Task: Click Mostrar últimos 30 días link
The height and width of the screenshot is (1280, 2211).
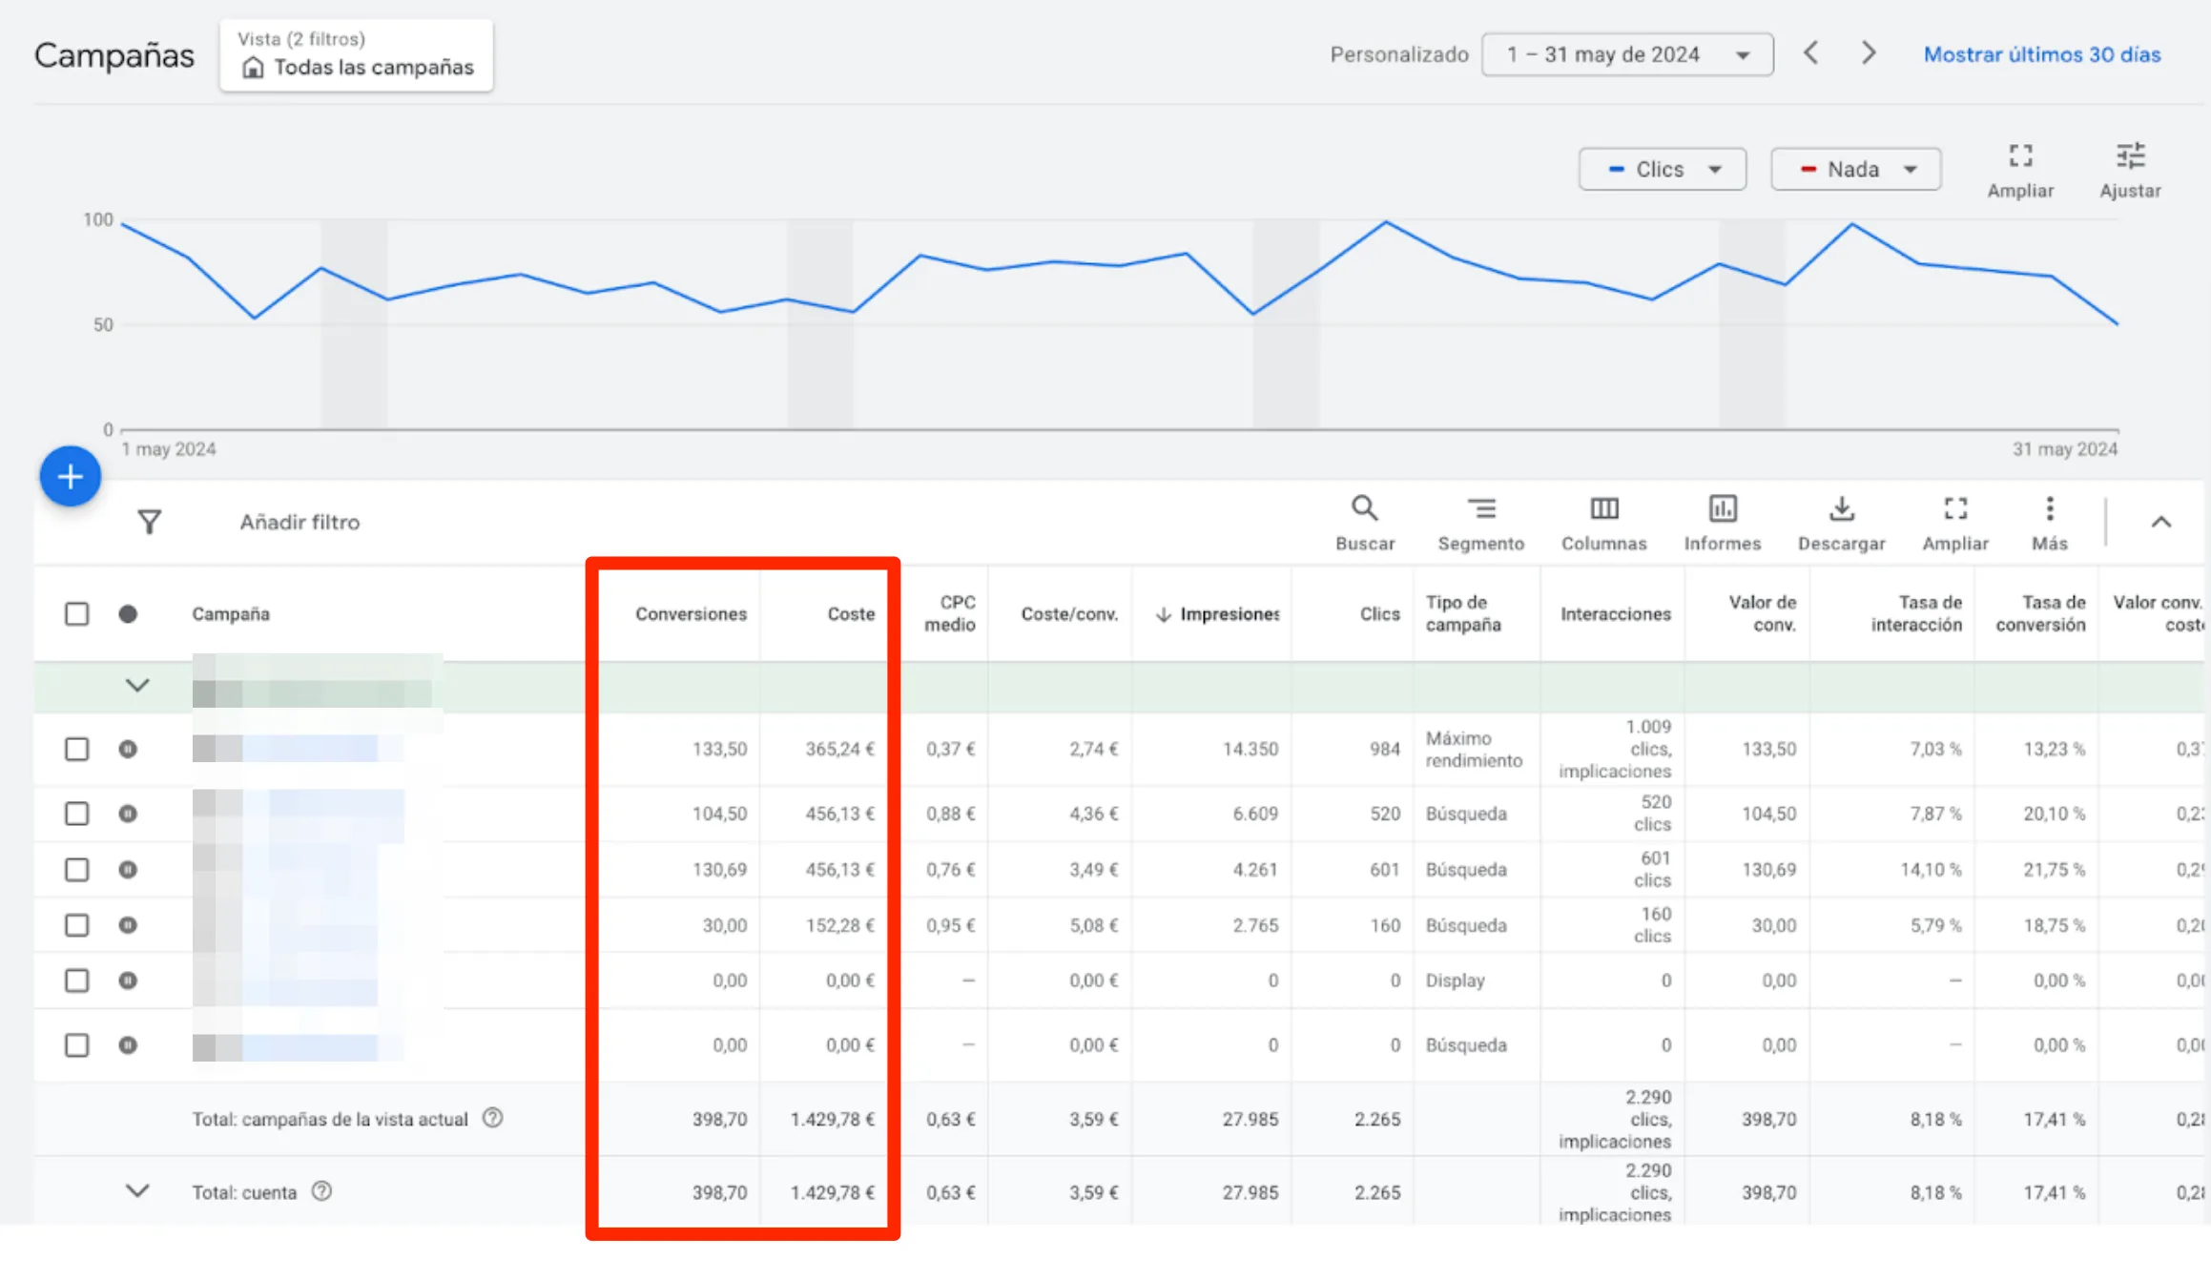Action: click(x=2041, y=54)
